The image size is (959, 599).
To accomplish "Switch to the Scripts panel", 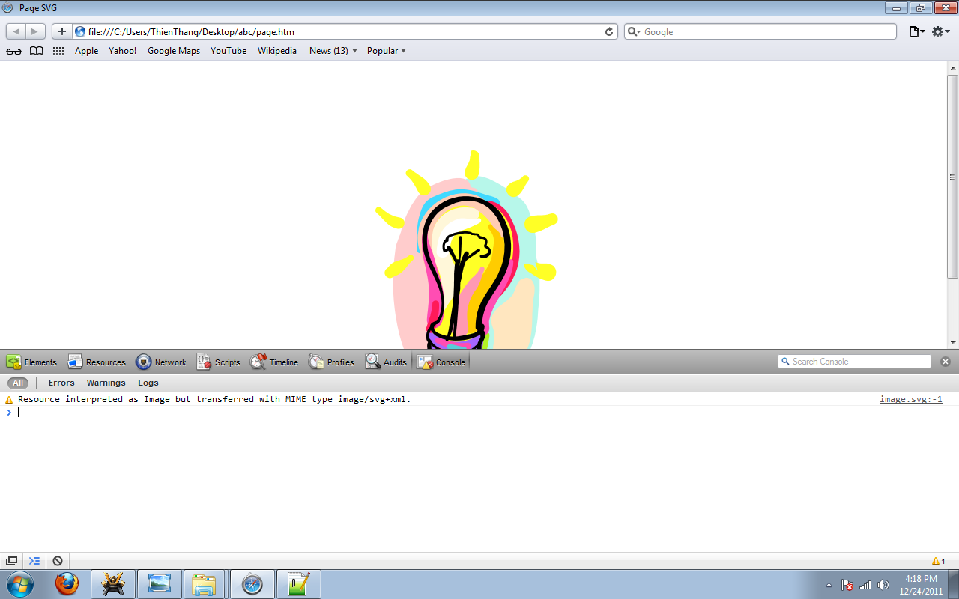I will (x=219, y=362).
